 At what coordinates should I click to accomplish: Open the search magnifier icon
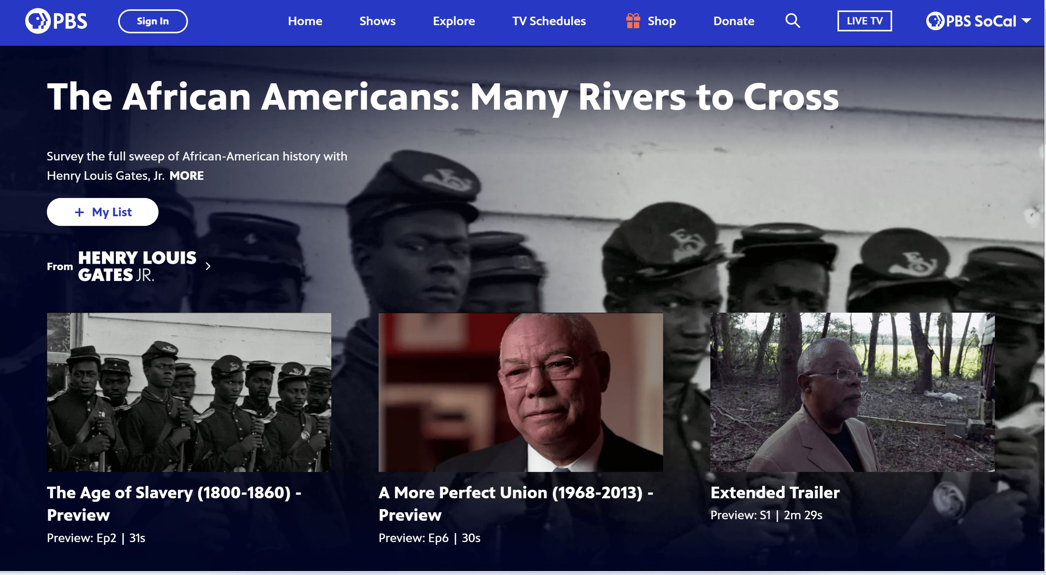click(x=792, y=21)
